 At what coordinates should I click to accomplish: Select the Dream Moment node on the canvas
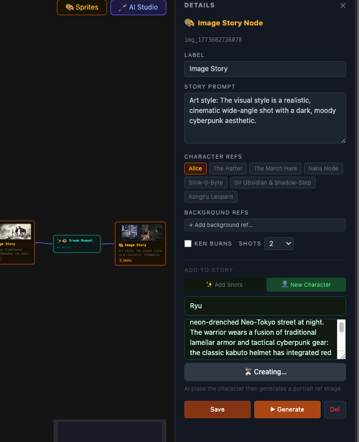tap(77, 243)
